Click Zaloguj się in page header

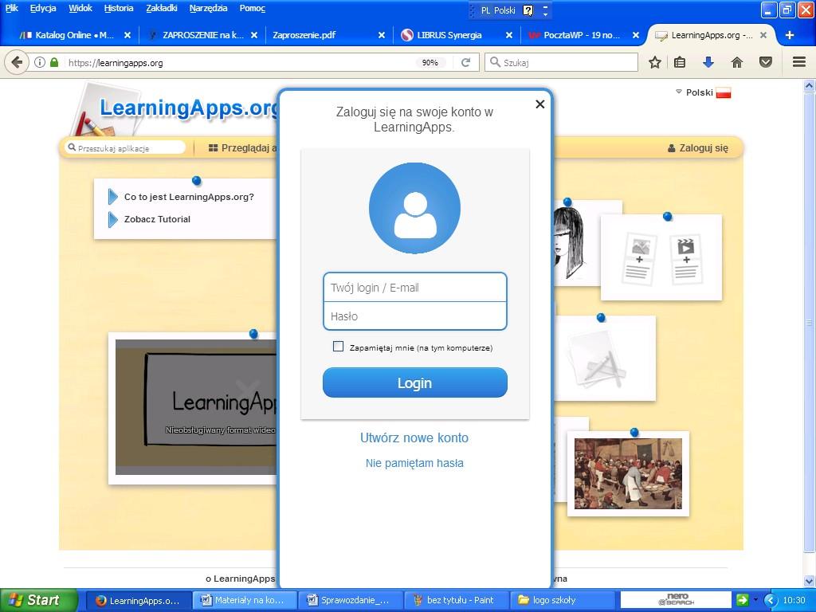tap(698, 148)
